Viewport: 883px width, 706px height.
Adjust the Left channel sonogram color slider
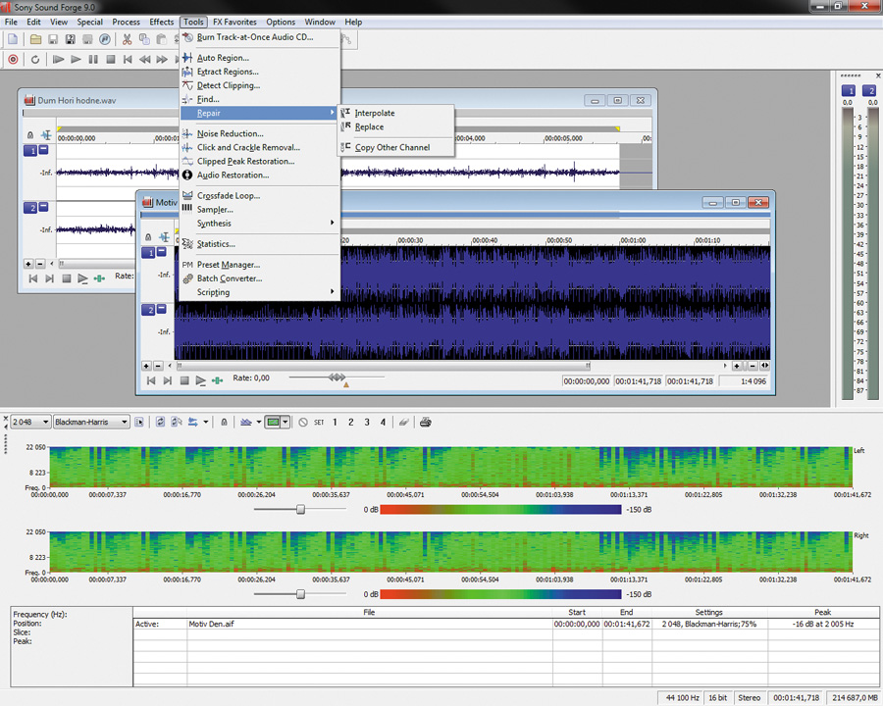(301, 510)
